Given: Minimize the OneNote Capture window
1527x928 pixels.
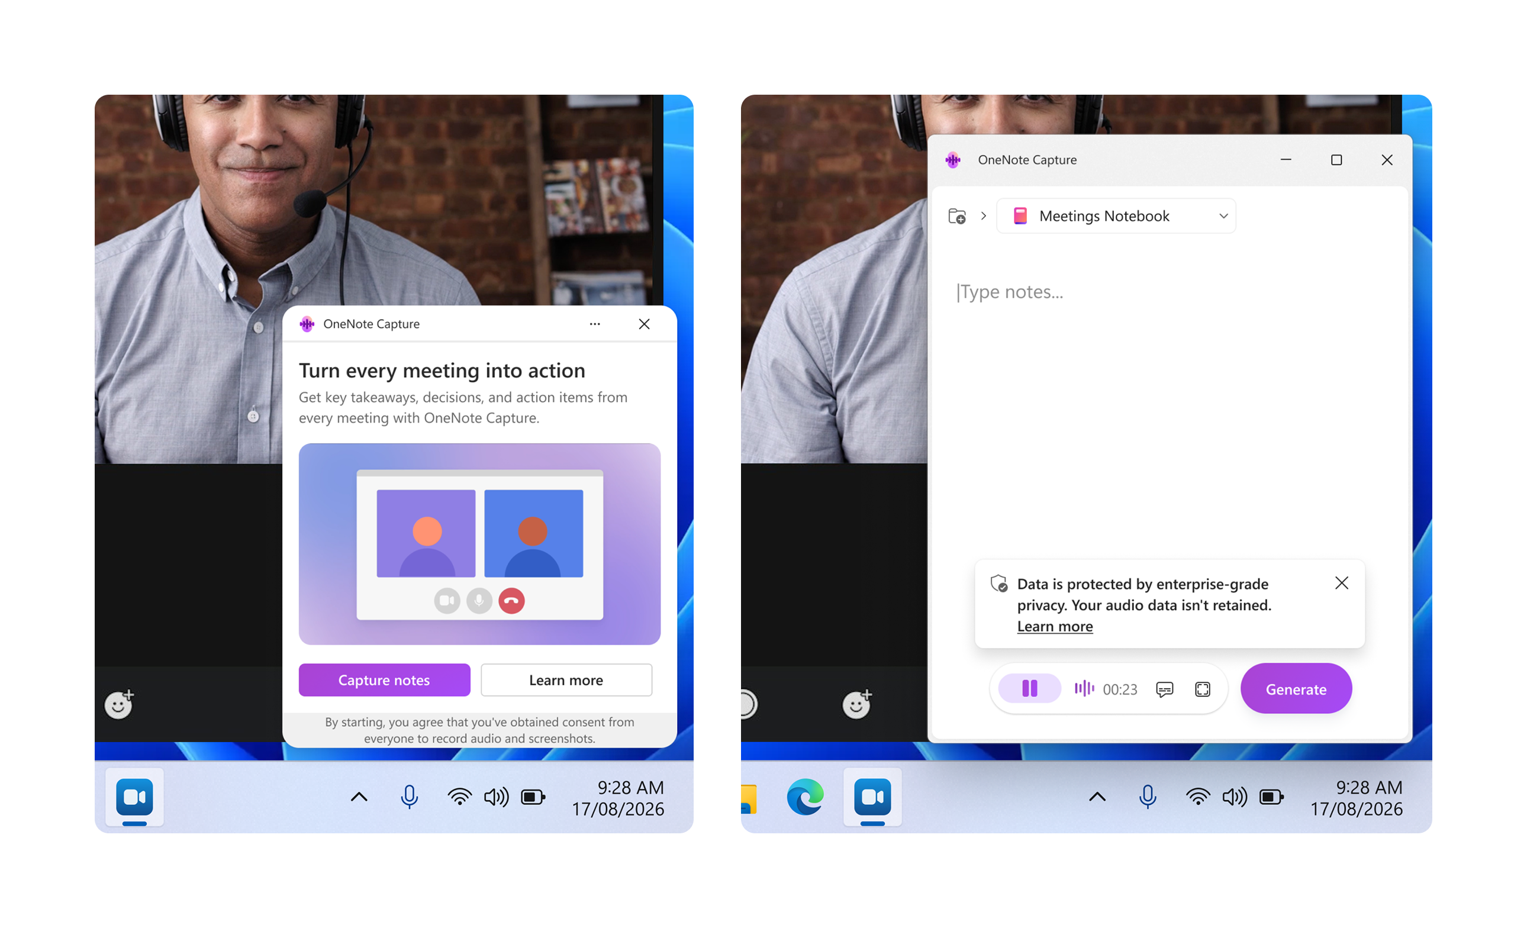Looking at the screenshot, I should (x=1286, y=160).
